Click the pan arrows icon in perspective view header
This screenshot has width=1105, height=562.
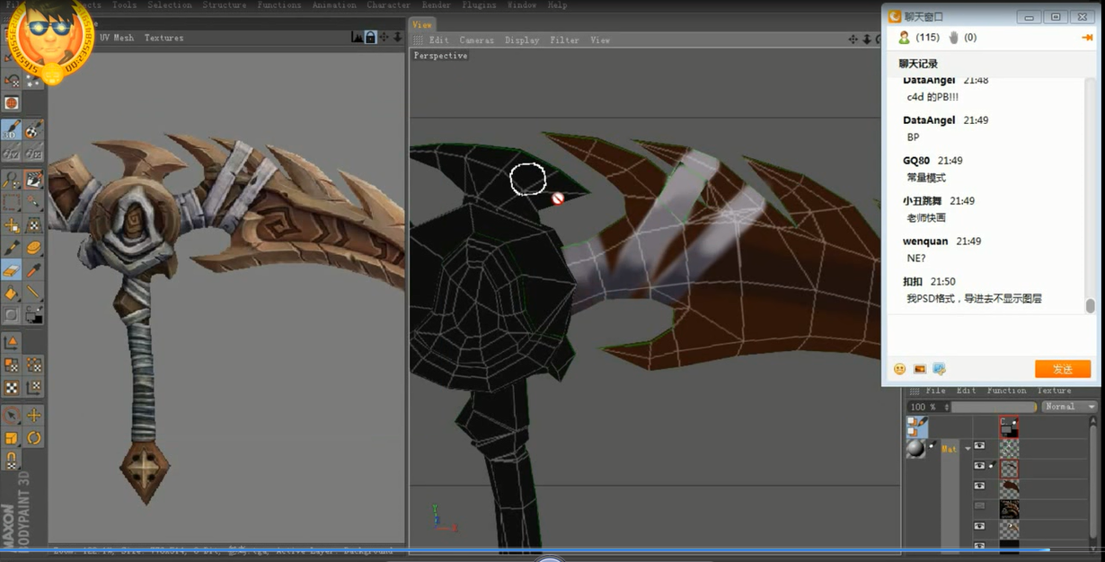pos(853,40)
